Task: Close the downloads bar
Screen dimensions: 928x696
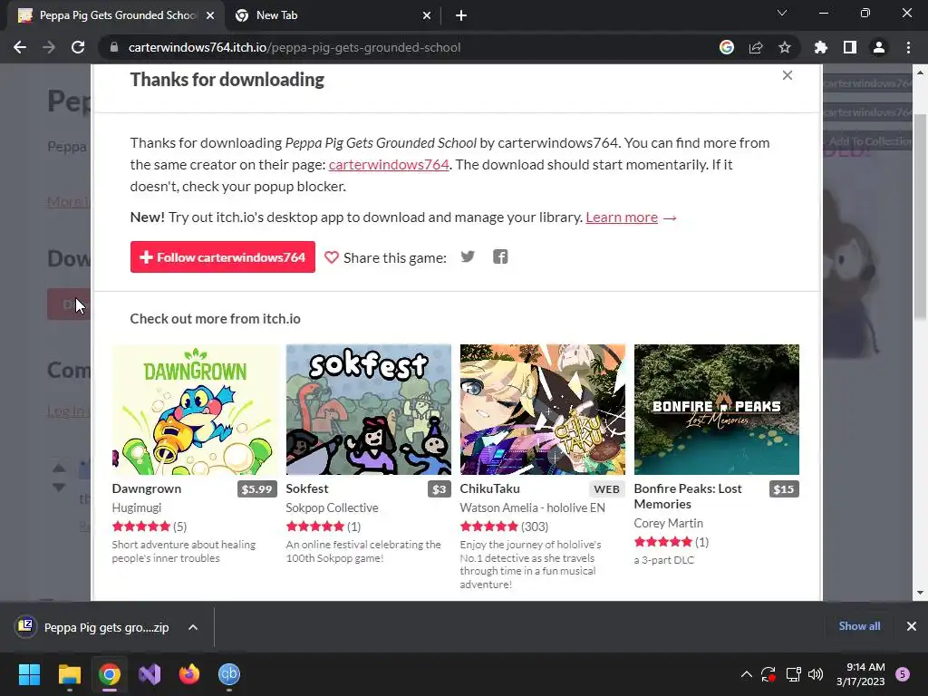Action: coord(912,626)
